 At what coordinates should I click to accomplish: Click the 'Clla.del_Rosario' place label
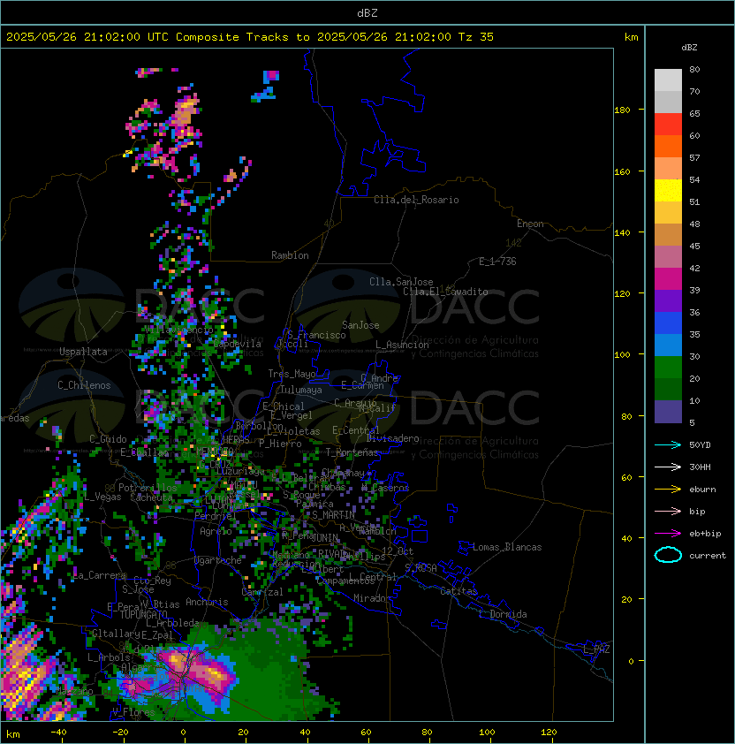[x=416, y=200]
